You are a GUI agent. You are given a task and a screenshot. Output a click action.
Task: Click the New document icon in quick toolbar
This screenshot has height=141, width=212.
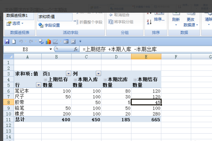click(x=14, y=42)
